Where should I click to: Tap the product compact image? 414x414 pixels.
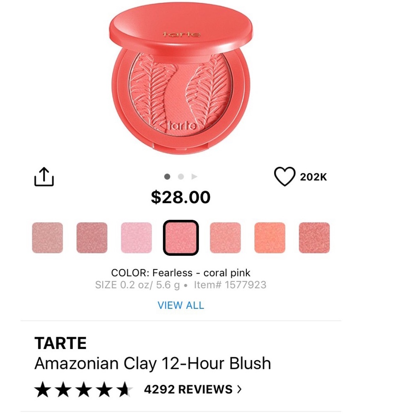click(x=181, y=81)
